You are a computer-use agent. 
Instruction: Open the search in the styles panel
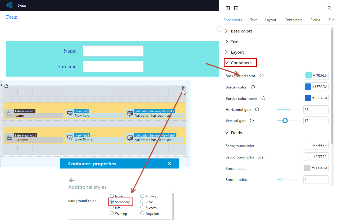coord(330,8)
